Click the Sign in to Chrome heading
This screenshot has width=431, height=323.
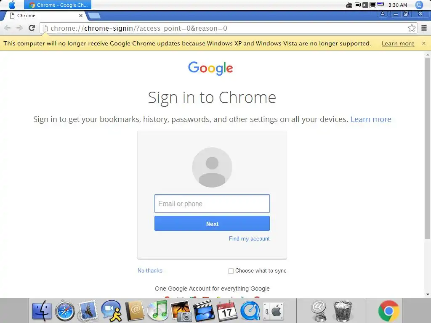coord(212,98)
